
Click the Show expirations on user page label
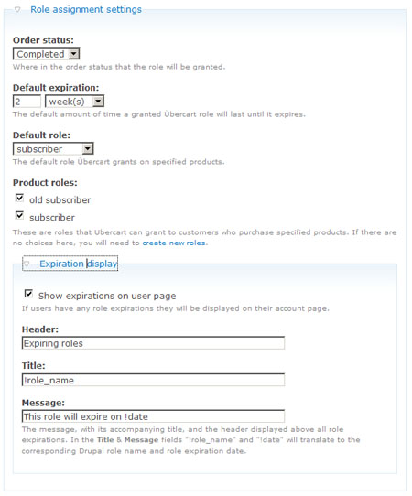pos(107,297)
